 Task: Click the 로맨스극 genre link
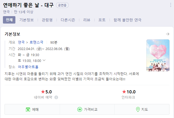(x=36, y=42)
